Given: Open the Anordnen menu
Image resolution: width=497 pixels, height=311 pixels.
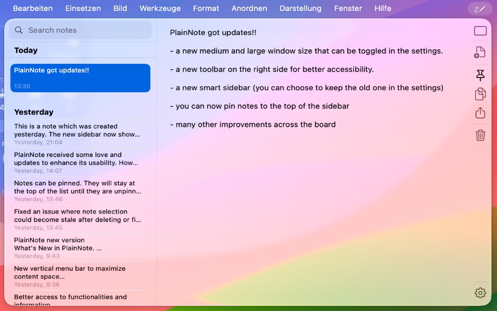Looking at the screenshot, I should [249, 8].
